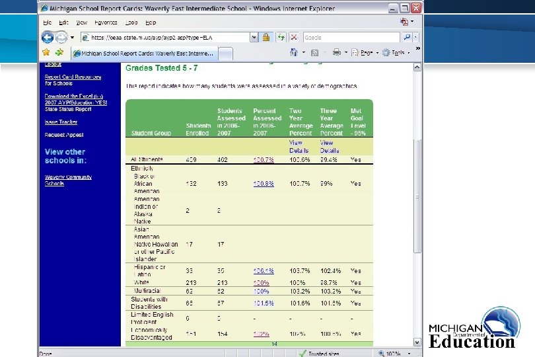Click the Print icon

pyautogui.click(x=337, y=52)
